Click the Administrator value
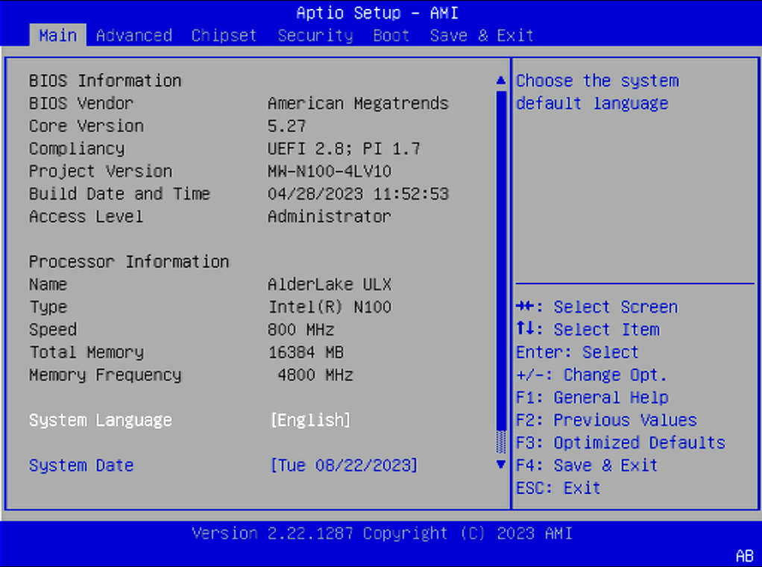The height and width of the screenshot is (567, 762). click(330, 216)
